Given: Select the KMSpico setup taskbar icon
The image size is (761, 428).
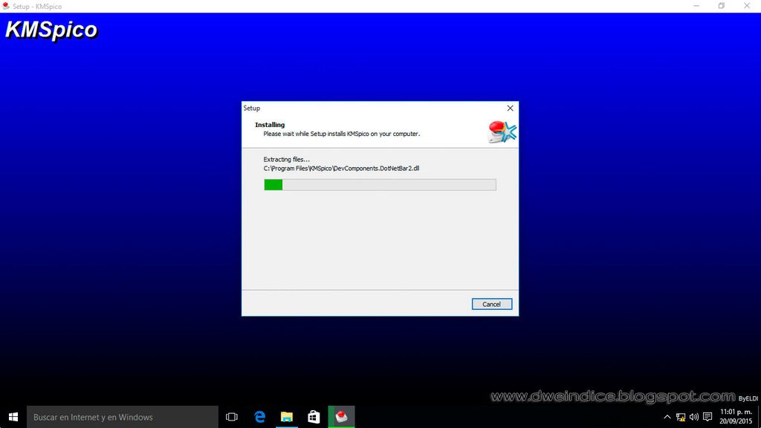Looking at the screenshot, I should 341,417.
